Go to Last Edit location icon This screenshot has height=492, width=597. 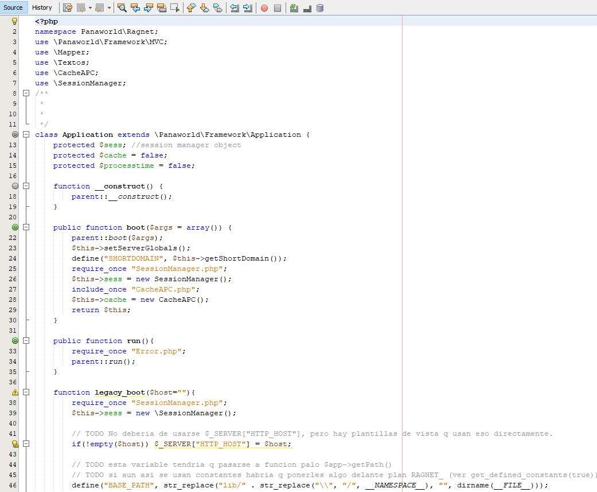pos(68,7)
